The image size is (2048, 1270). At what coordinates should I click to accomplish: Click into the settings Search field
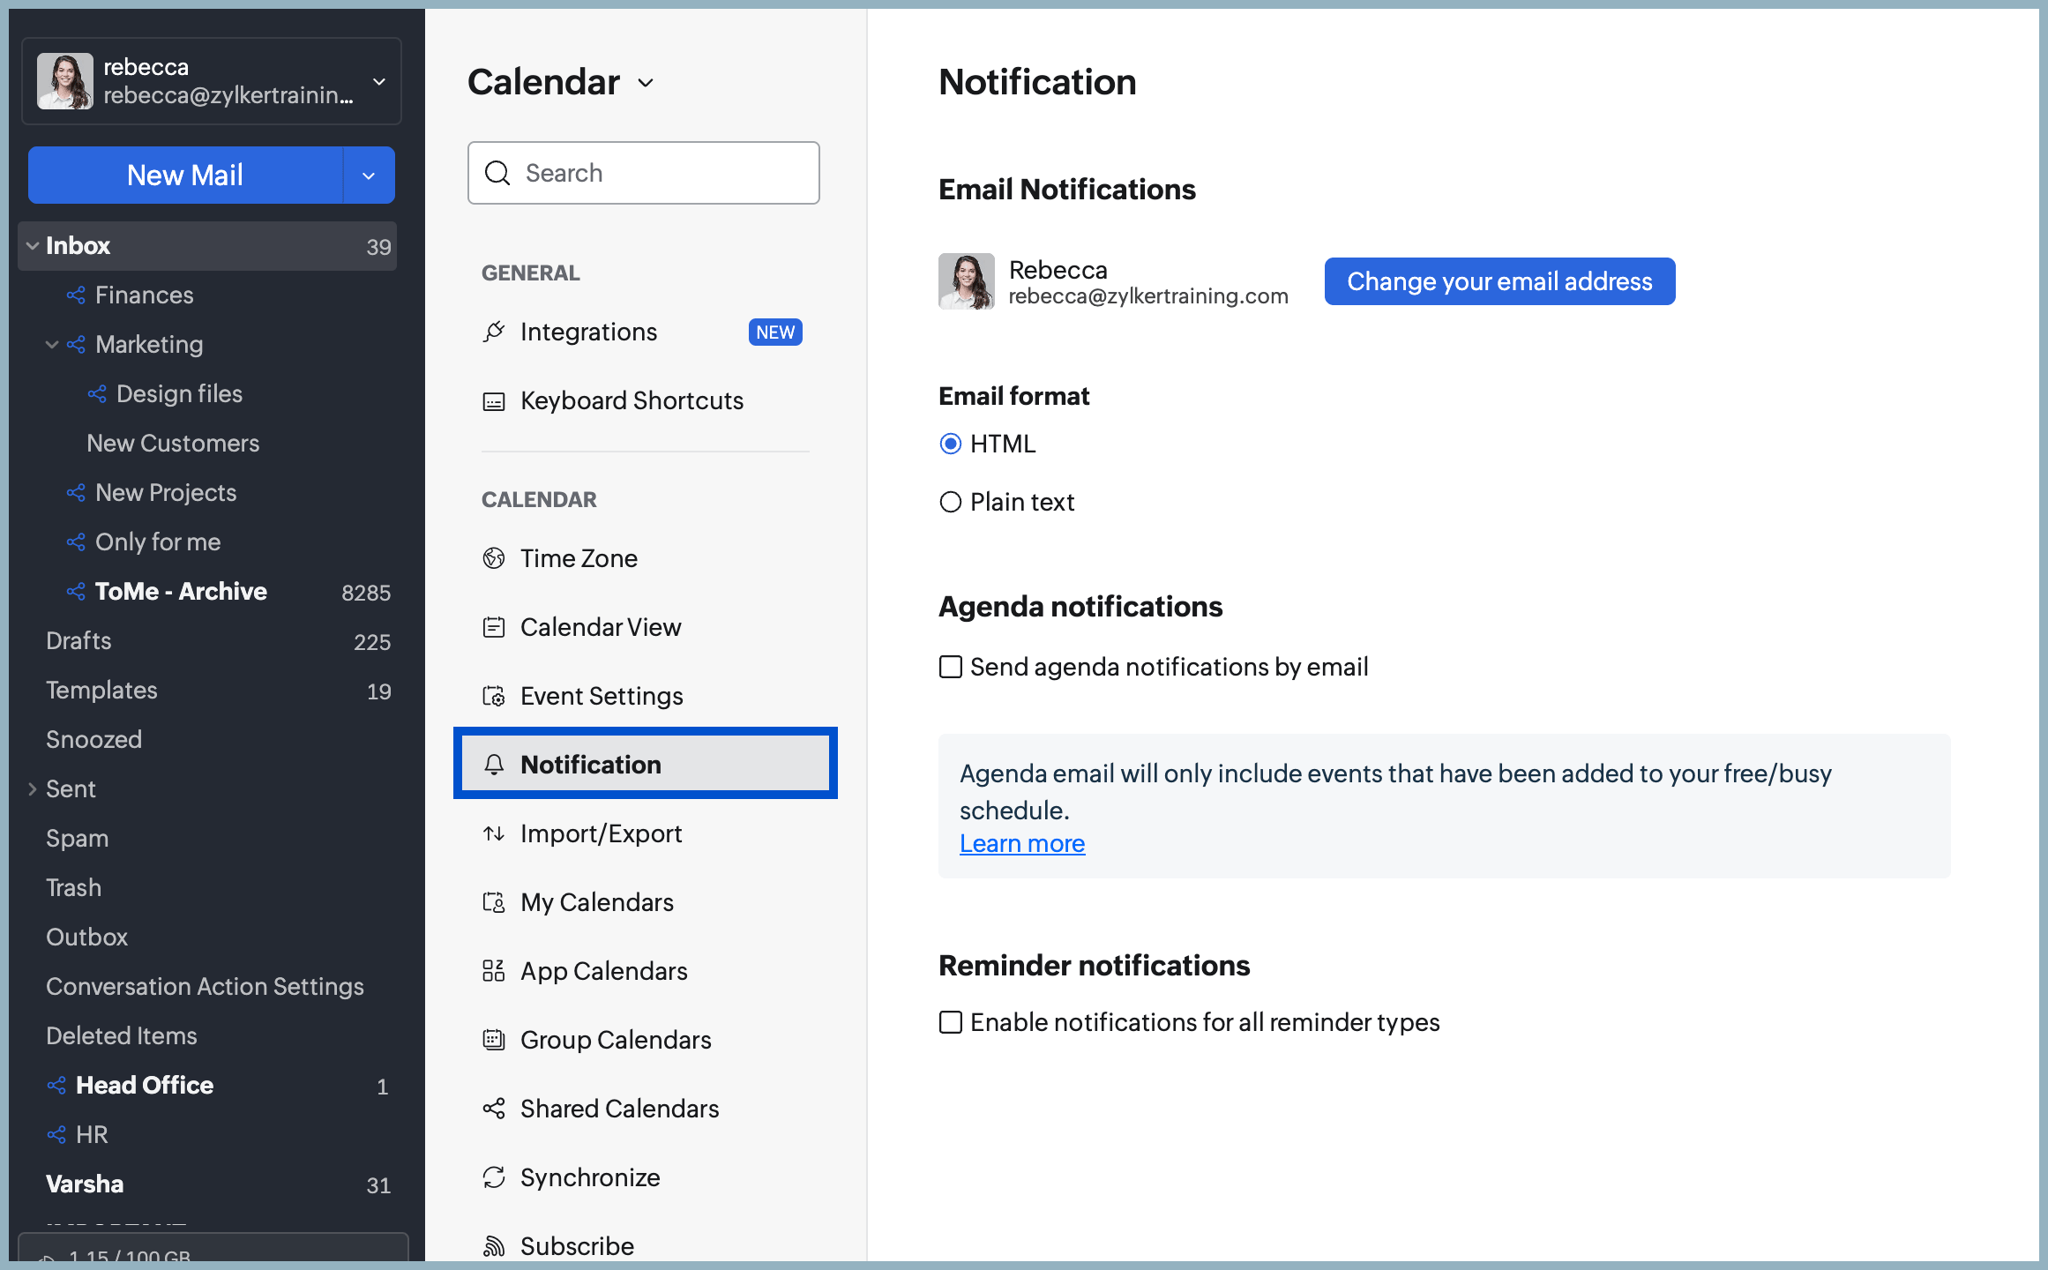click(x=643, y=173)
